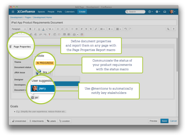
Task: Open Unrestricted page restrictions button
Action: [x=19, y=121]
